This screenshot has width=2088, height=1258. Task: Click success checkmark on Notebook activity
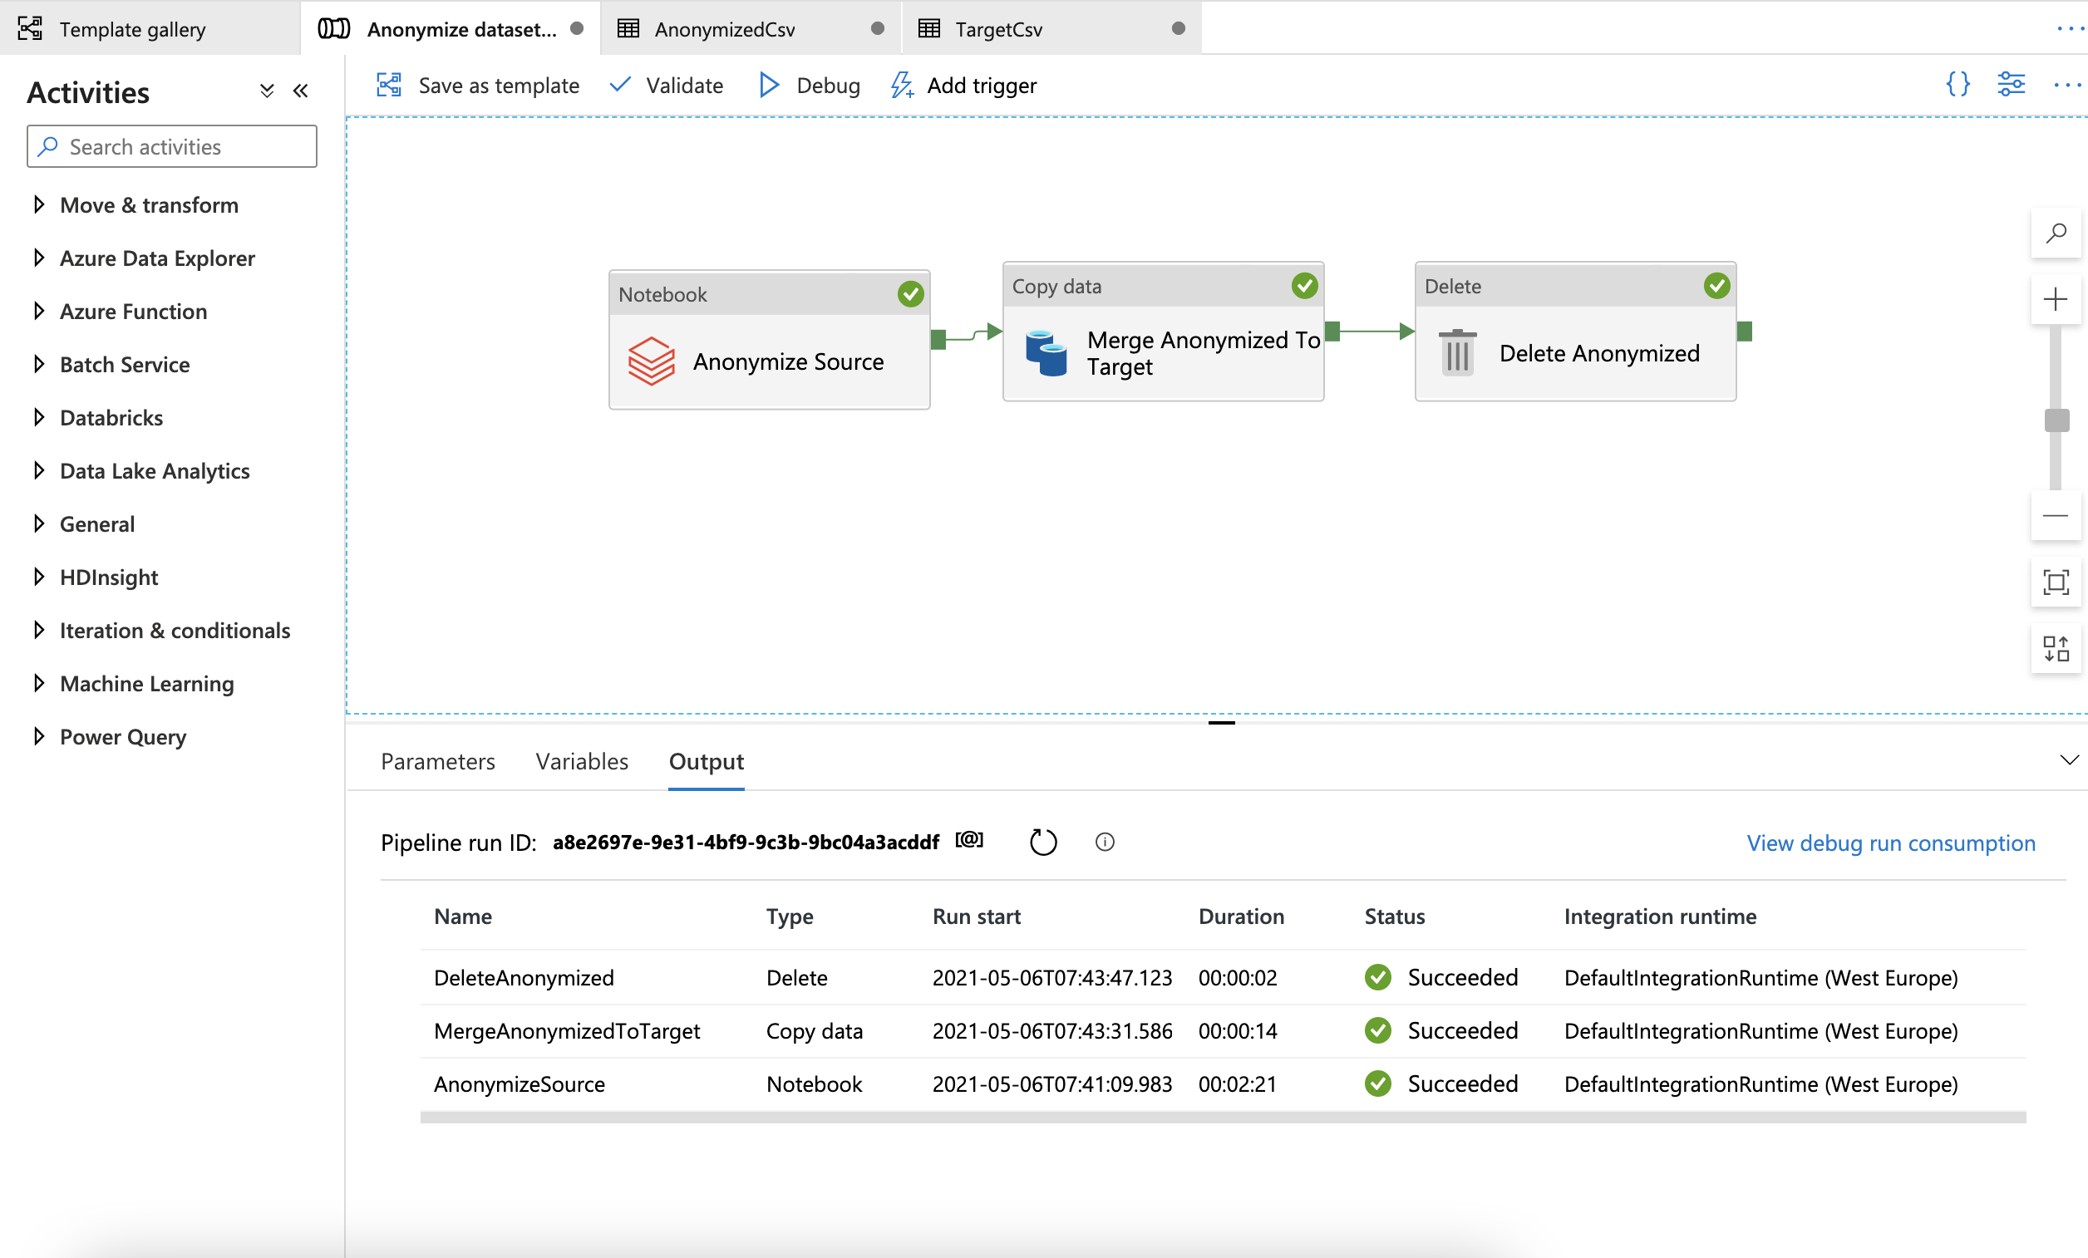[x=910, y=294]
